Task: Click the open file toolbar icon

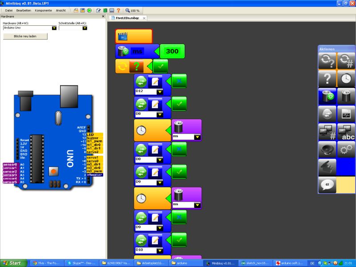Action: point(76,10)
